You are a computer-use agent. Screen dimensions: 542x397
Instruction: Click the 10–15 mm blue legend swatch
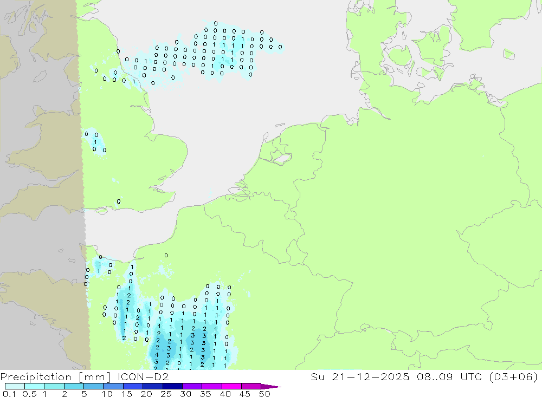pos(113,386)
